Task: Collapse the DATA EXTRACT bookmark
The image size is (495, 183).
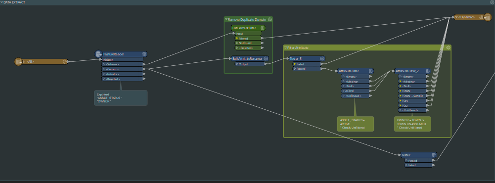Action: pos(1,2)
